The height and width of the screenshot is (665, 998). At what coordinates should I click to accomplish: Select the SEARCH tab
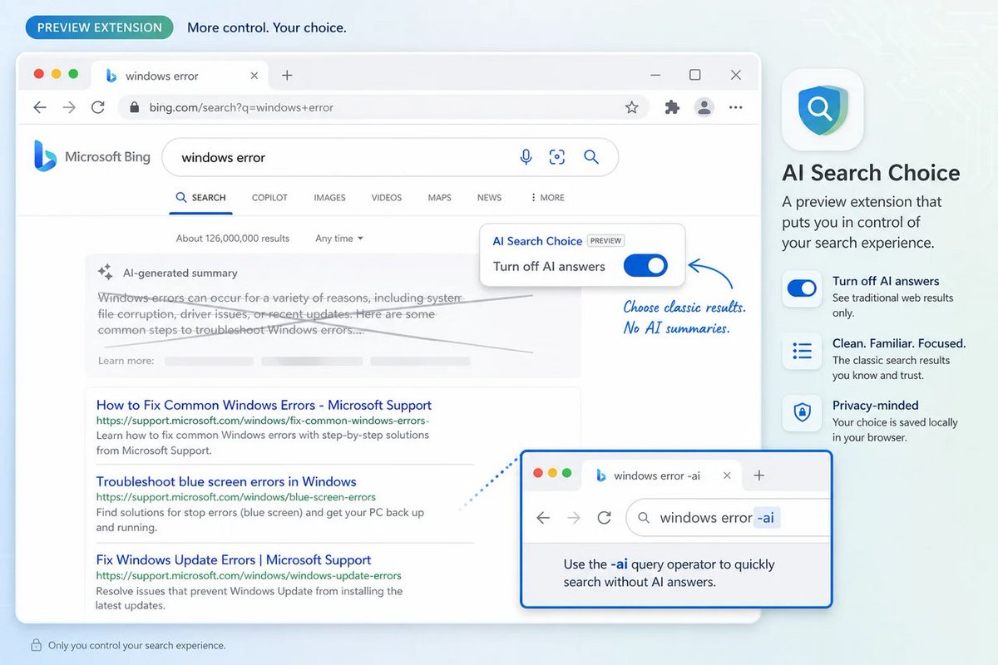pos(200,198)
